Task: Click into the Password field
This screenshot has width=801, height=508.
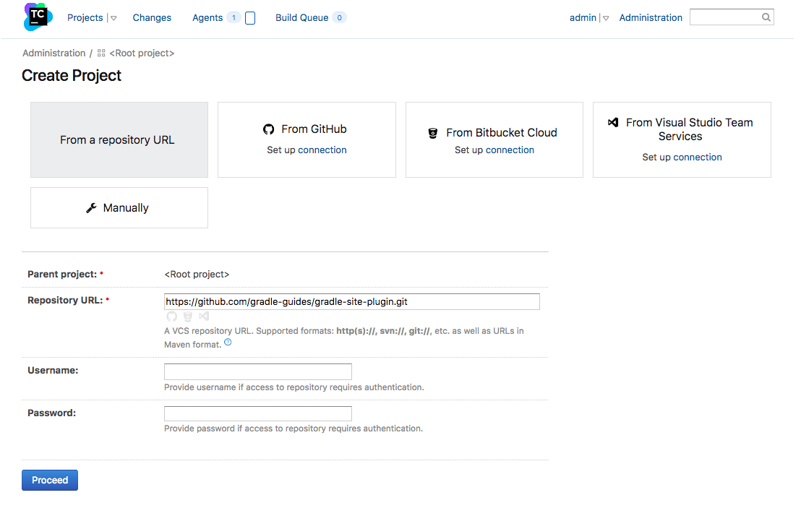Action: click(257, 414)
